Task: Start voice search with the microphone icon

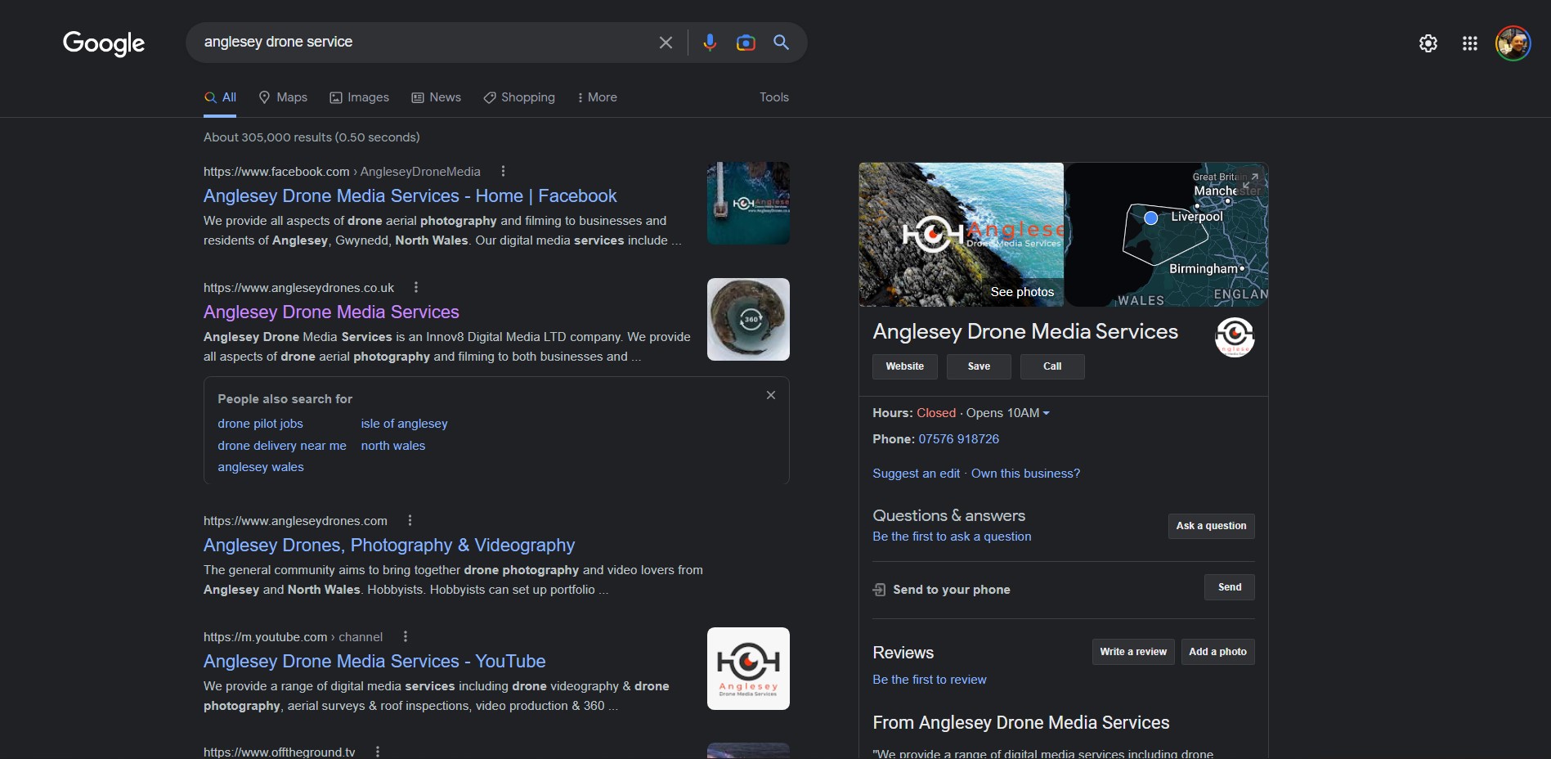Action: [x=710, y=43]
